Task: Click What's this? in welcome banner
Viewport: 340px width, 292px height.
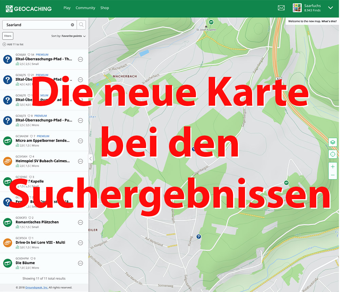Action: (329, 21)
